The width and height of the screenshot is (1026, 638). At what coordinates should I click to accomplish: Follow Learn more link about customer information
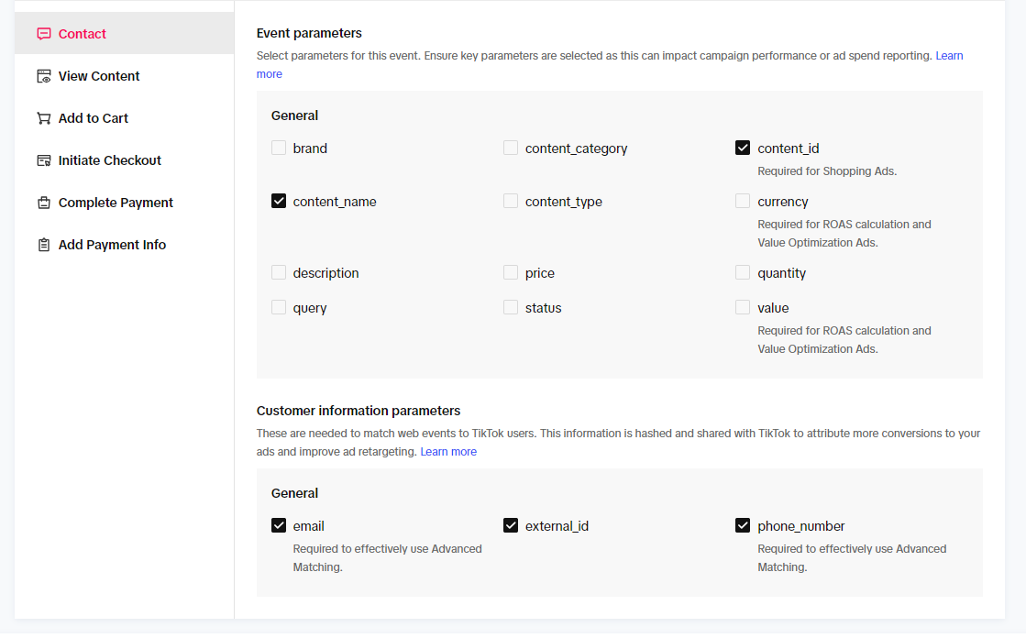[448, 452]
